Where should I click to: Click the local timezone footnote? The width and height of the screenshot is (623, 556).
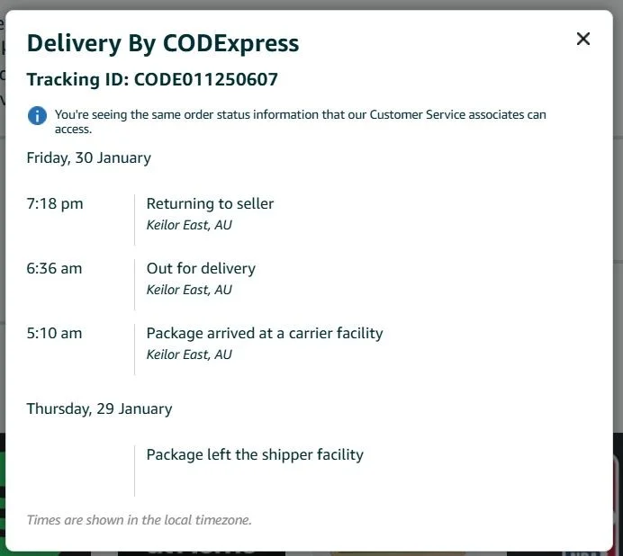coord(139,519)
